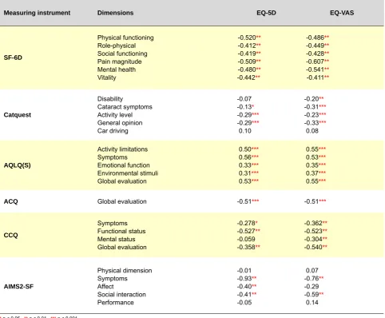This screenshot has width=385, height=318.
Task: Select the value "-0.540" for CCQ Global evaluation
Action: click(x=313, y=247)
